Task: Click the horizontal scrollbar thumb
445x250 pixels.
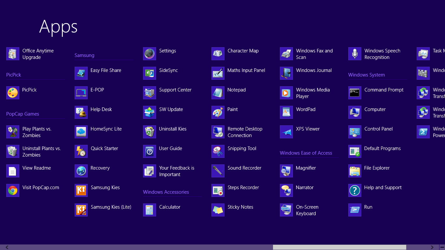Action: click(x=339, y=247)
